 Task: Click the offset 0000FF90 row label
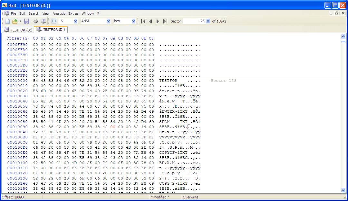coord(17,45)
